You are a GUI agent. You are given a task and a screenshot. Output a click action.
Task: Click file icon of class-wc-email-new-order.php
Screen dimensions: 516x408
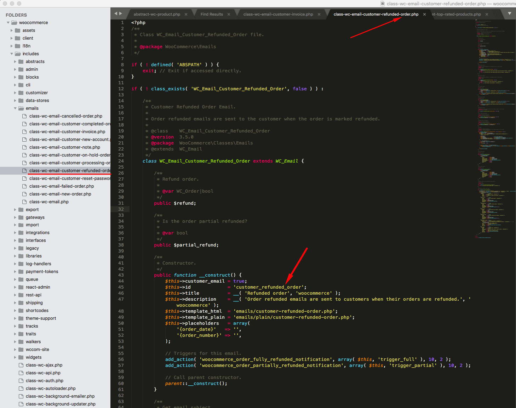coord(24,194)
